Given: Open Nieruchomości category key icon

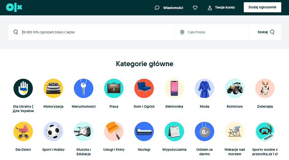Looking at the screenshot, I should tap(84, 88).
